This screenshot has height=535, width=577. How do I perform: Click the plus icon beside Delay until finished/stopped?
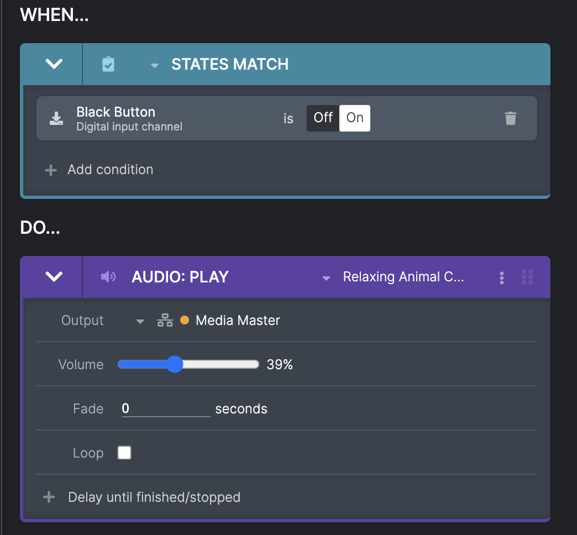coord(49,497)
